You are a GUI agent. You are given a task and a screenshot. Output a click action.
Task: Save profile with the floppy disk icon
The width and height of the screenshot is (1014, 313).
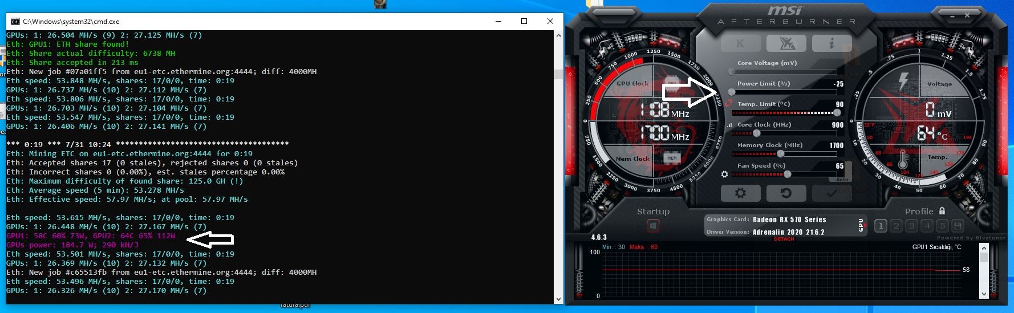coord(958,226)
